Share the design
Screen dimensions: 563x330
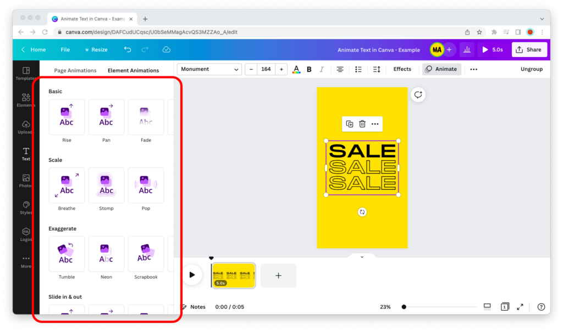point(529,49)
